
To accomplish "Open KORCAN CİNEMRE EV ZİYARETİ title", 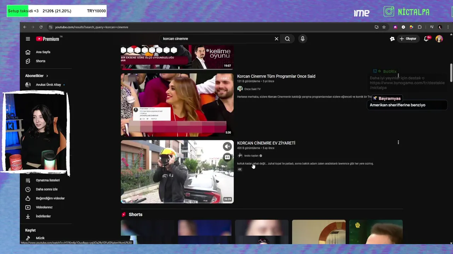I will pos(266,143).
